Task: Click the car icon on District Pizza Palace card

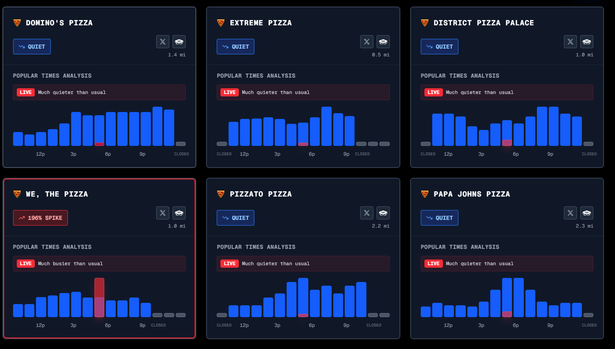Action: (587, 42)
